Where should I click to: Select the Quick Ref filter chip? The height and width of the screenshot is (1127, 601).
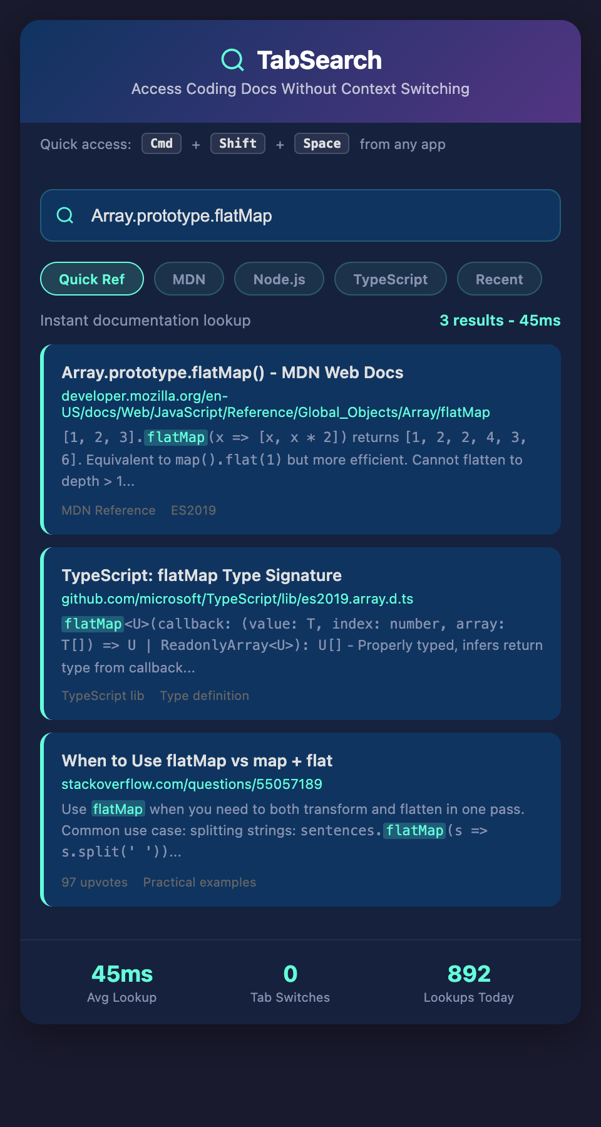[x=91, y=279]
